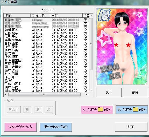Screen dimensions: 149x137
Task: Select the row named 長沼 遥
Action: tap(46, 54)
